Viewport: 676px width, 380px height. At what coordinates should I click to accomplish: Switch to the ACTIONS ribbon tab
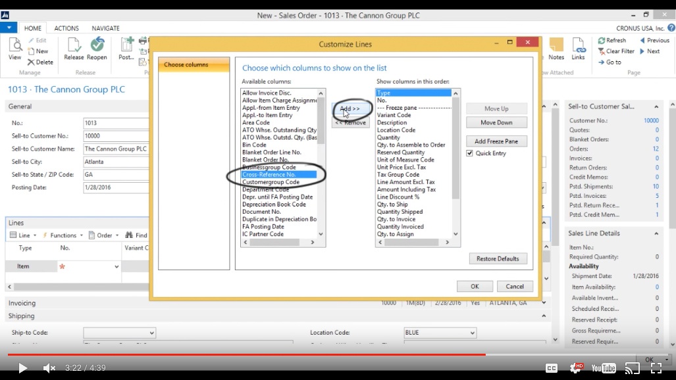66,28
